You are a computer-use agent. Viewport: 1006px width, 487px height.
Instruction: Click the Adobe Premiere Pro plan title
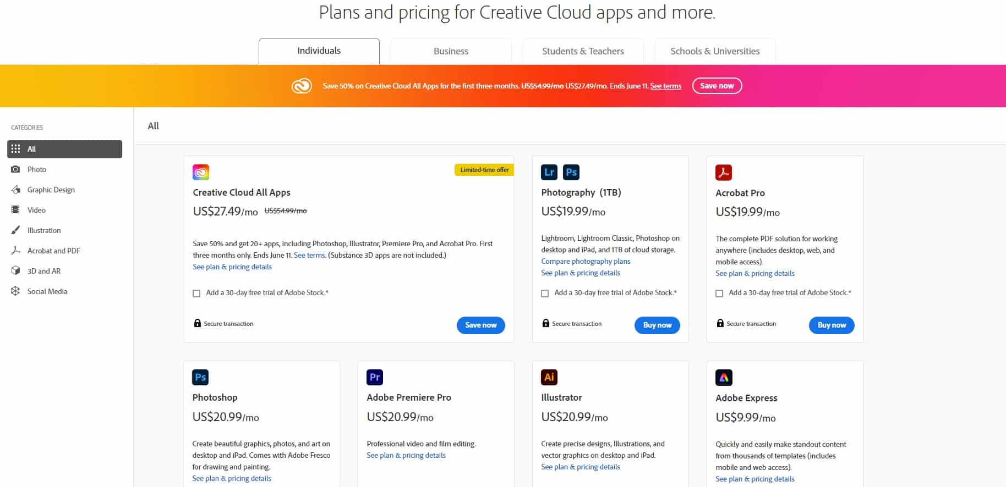click(x=409, y=397)
